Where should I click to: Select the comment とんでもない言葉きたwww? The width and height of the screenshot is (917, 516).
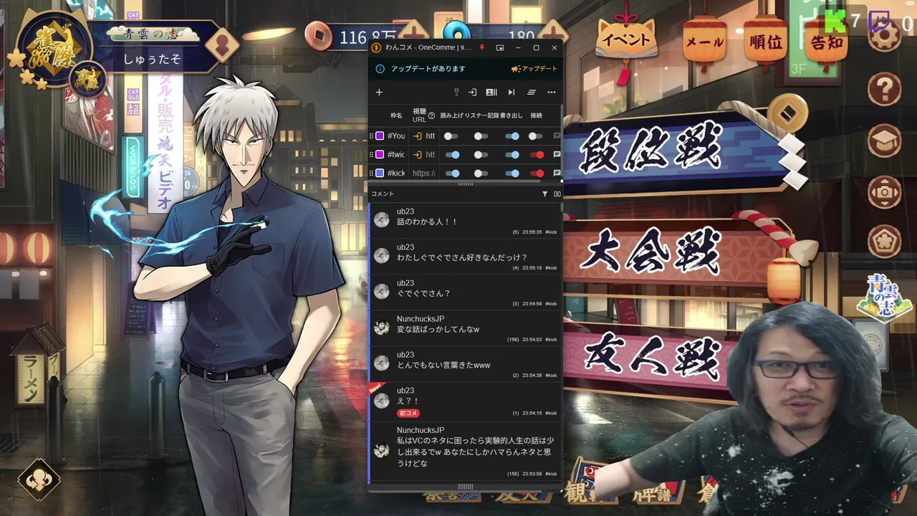coord(464,364)
